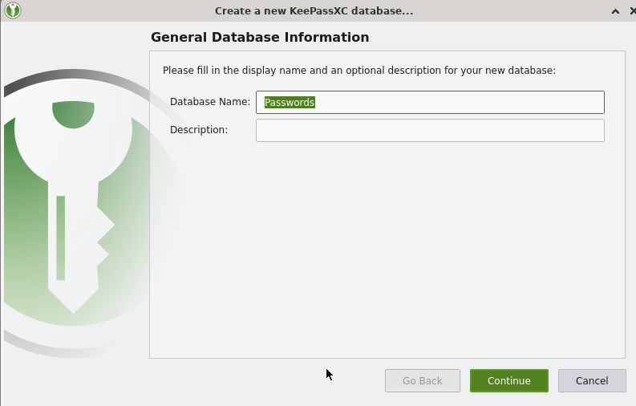Viewport: 636px width, 406px height.
Task: Click the highlighted "Passwords" text
Action: (290, 102)
